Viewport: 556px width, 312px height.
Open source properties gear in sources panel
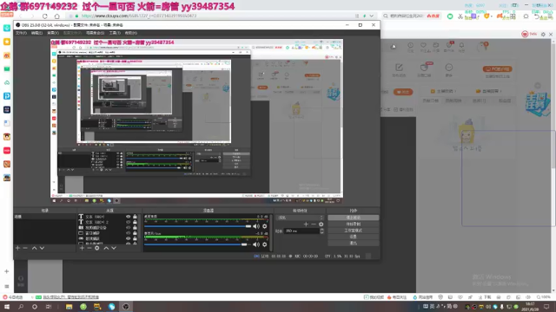click(96, 249)
